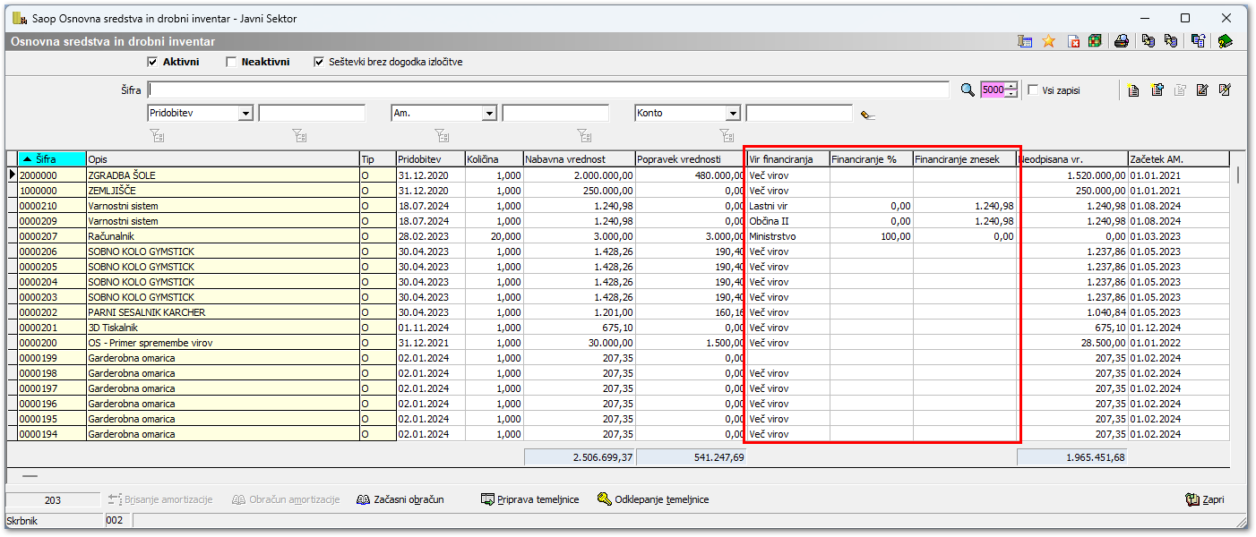Click the document with red X icon

tap(1073, 41)
